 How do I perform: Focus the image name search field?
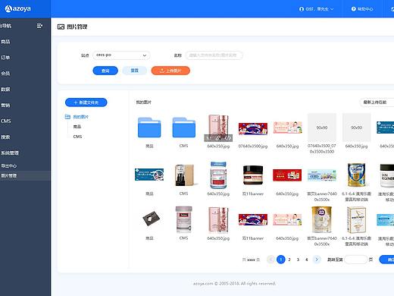coord(214,55)
